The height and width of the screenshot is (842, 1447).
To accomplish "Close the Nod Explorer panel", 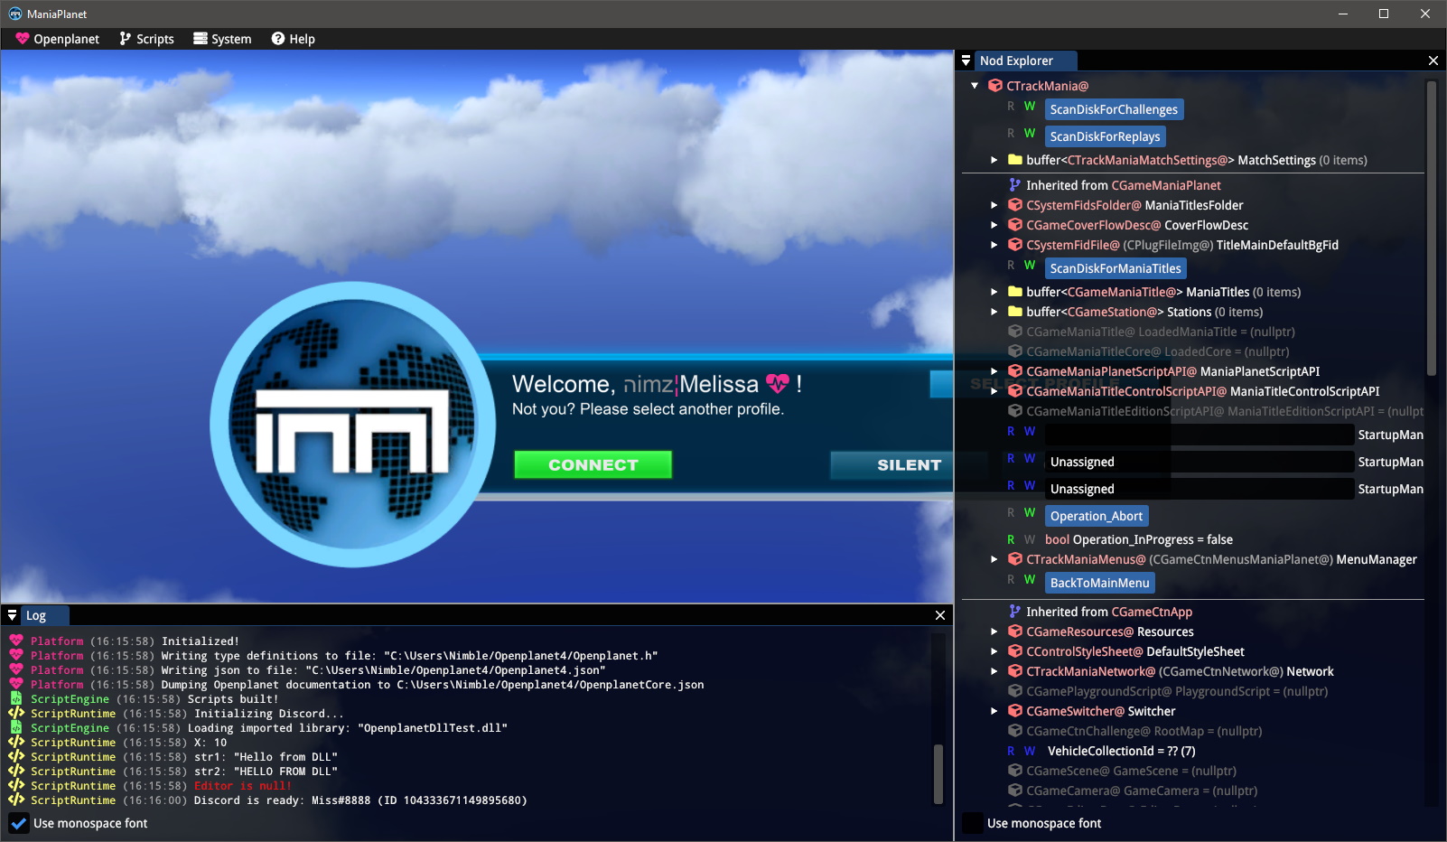I will (x=1433, y=61).
